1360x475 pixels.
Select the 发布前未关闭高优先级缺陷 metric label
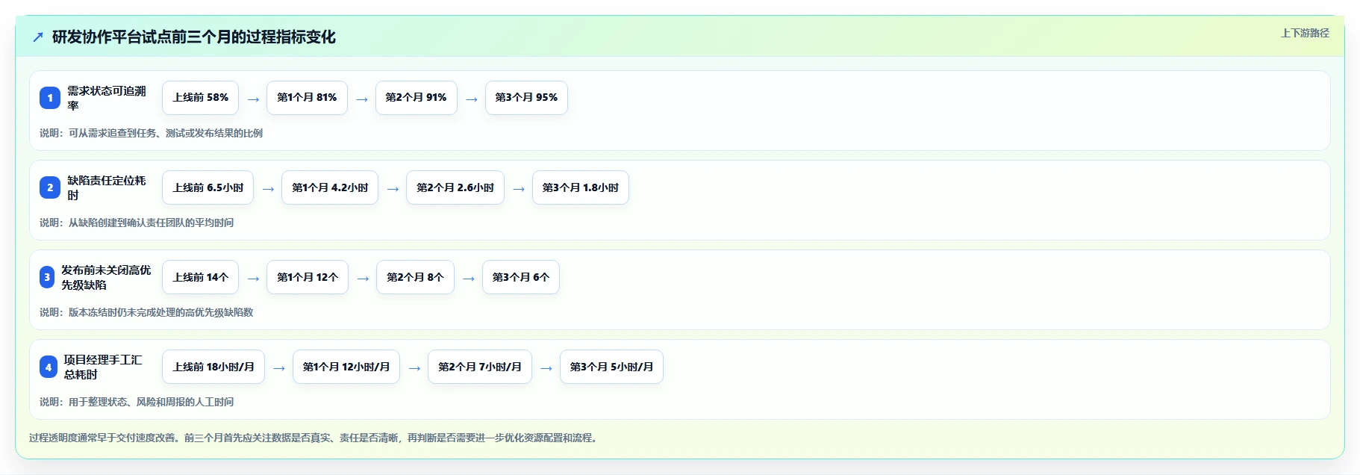106,277
